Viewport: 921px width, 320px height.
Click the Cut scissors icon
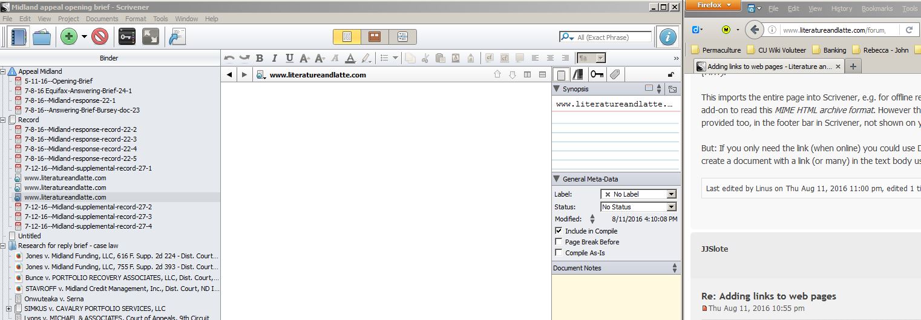pyautogui.click(x=425, y=58)
